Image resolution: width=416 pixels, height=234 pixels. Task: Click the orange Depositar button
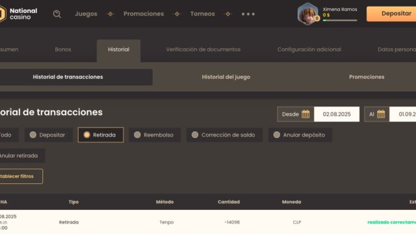[391, 14]
